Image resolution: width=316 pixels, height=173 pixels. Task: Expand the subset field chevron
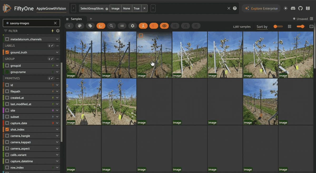57,117
